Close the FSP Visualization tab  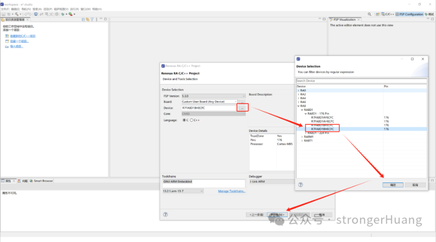(359, 20)
